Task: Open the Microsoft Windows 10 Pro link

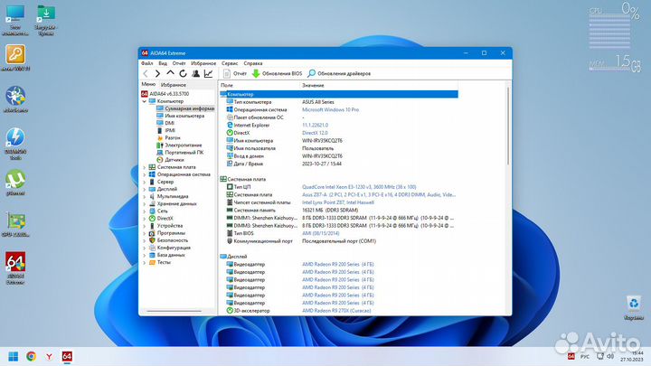Action: point(331,110)
